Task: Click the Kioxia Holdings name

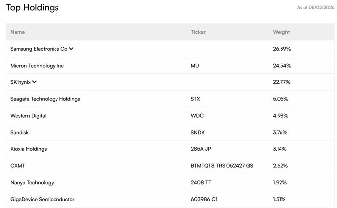Action: 29,149
